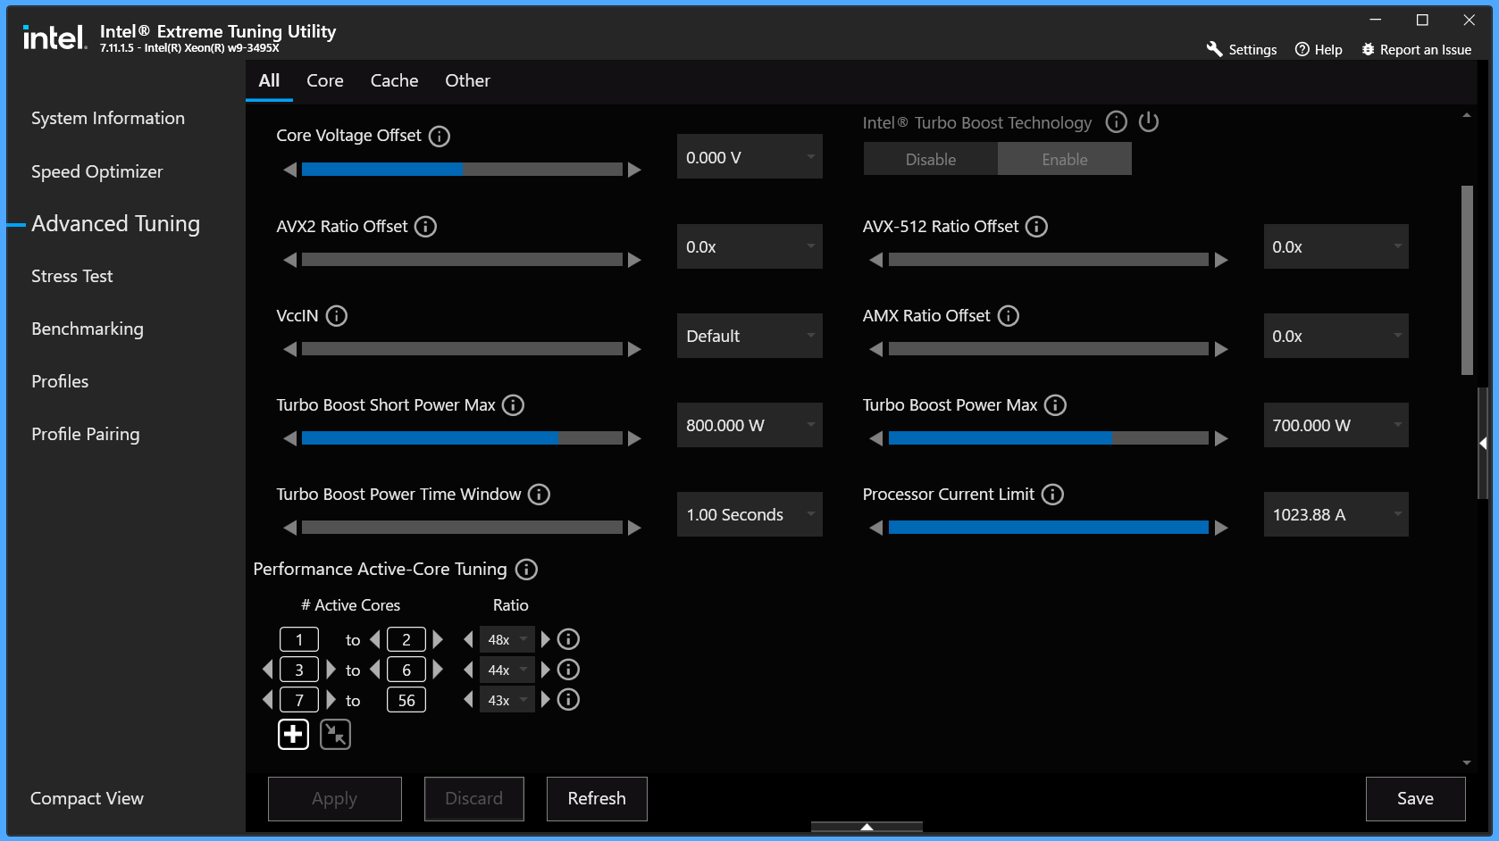
Task: Decrease Core Voltage Offset with left arrow
Action: click(x=289, y=170)
